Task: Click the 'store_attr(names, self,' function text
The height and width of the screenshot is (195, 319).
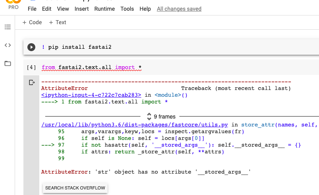Action: (279, 125)
